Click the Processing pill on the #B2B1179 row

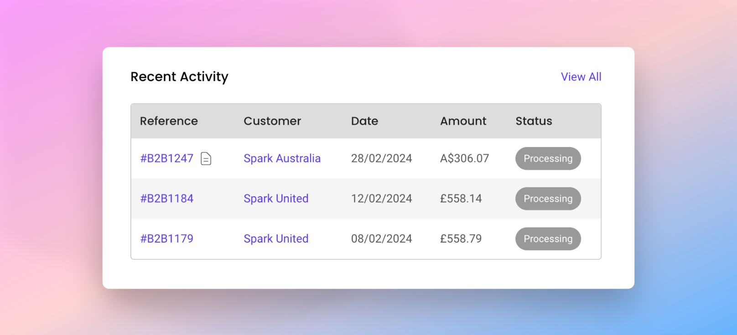pyautogui.click(x=548, y=239)
